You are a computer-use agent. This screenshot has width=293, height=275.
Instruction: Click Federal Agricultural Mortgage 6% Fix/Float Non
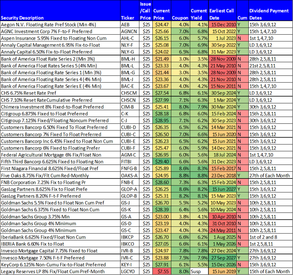60,155
